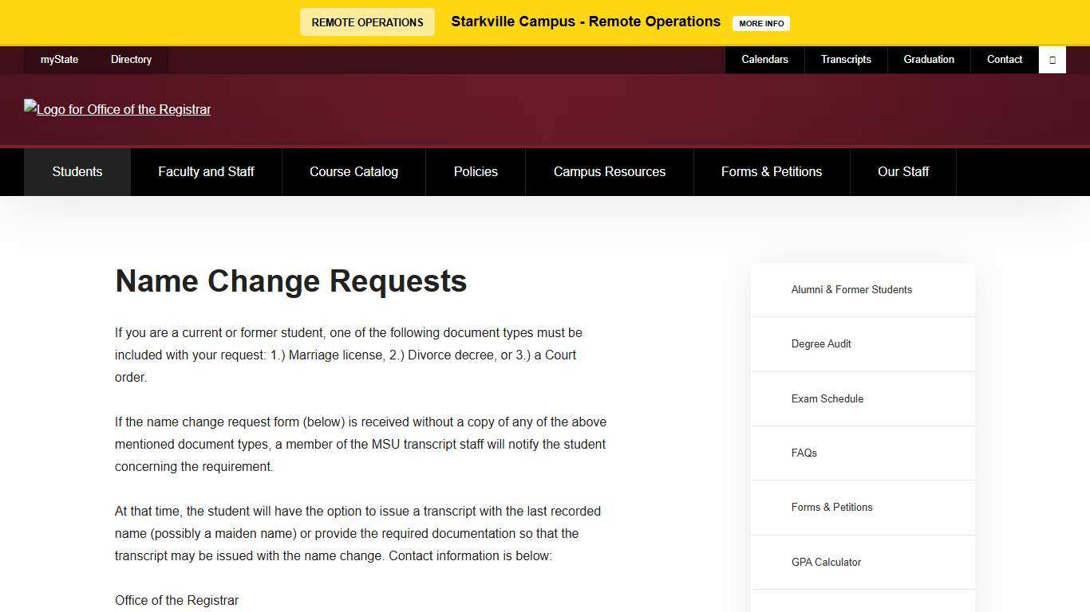The width and height of the screenshot is (1090, 612).
Task: Open the Transcripts page
Action: coord(846,60)
